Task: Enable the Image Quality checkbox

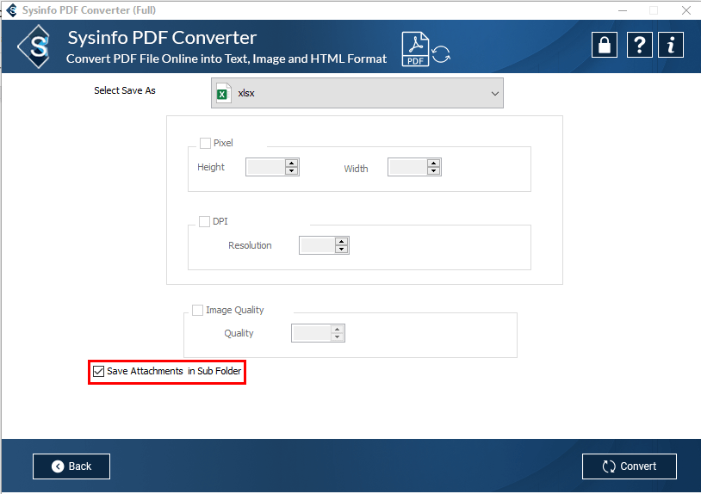Action: [197, 310]
